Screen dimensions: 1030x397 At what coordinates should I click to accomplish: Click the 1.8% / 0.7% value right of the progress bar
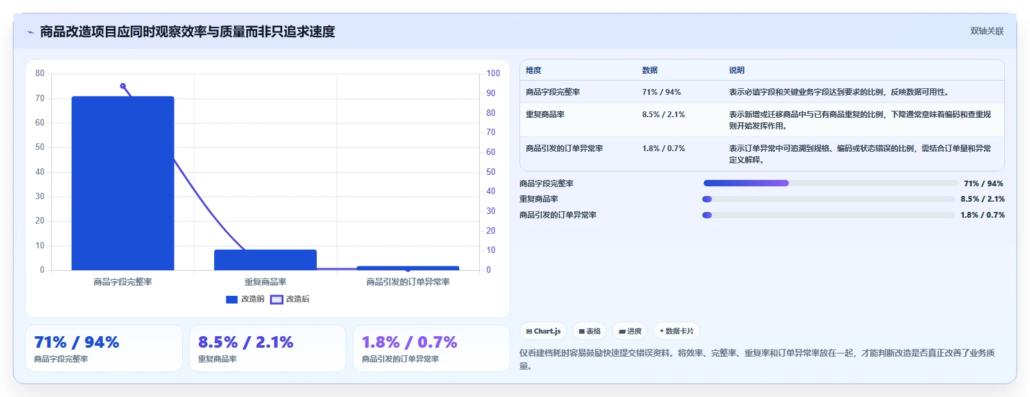983,215
